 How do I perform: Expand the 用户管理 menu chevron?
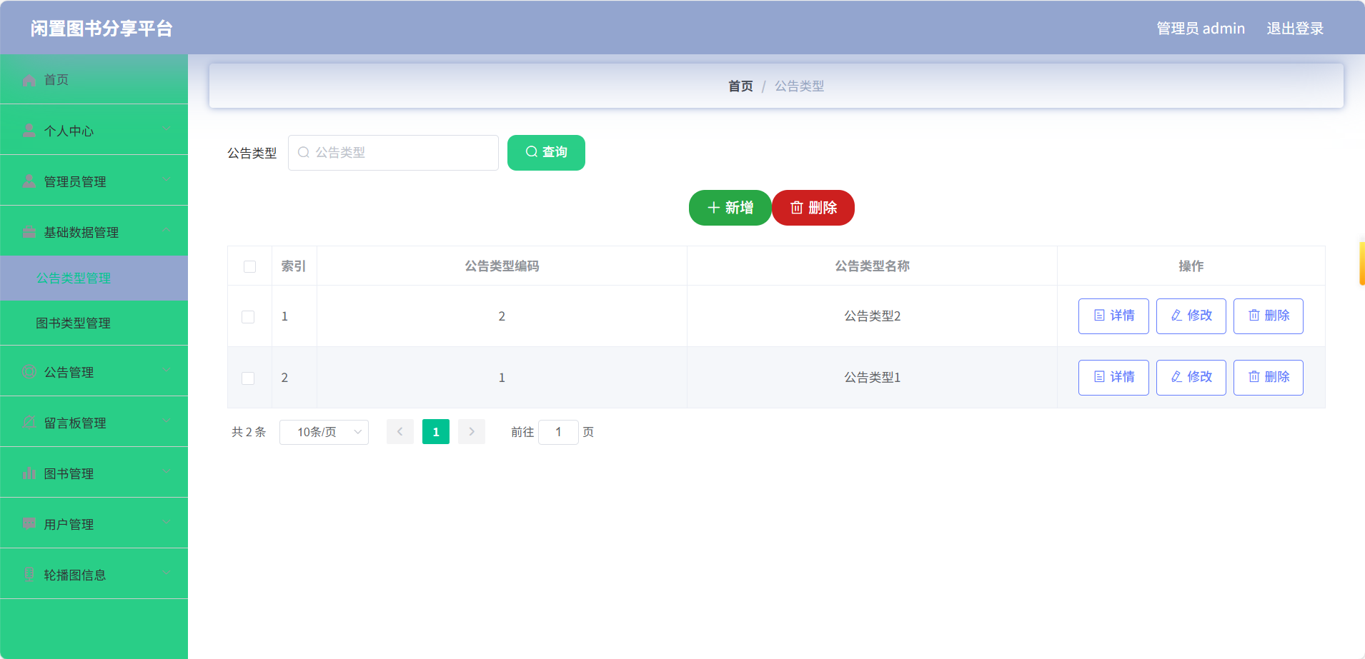(166, 523)
